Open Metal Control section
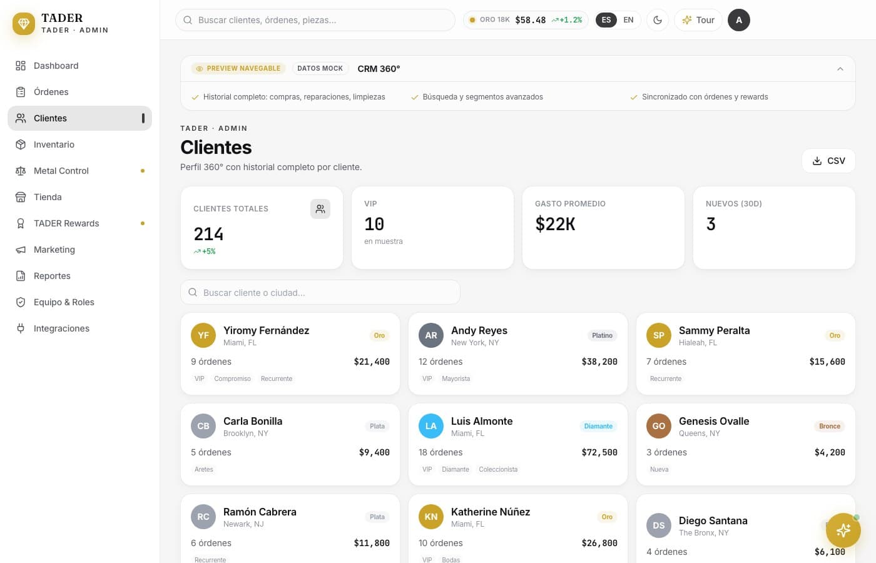The width and height of the screenshot is (876, 563). (x=79, y=171)
